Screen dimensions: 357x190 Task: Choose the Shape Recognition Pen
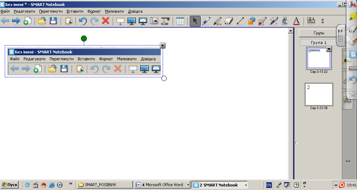pos(263,21)
